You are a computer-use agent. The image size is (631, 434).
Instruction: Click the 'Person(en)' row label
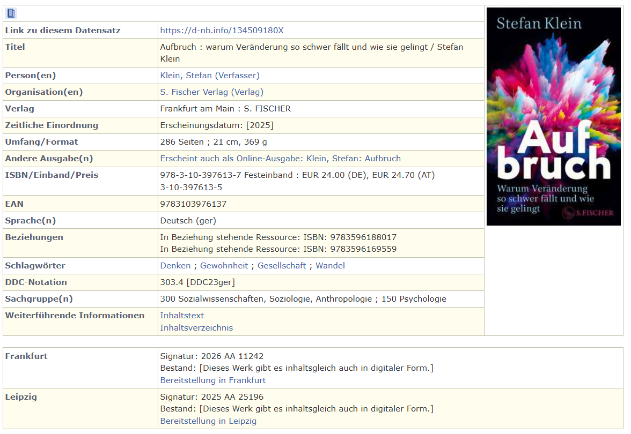pos(31,76)
